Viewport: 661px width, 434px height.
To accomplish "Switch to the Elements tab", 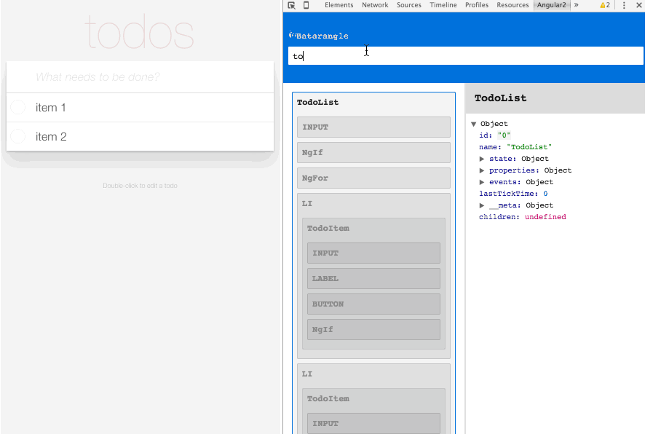I will [339, 5].
